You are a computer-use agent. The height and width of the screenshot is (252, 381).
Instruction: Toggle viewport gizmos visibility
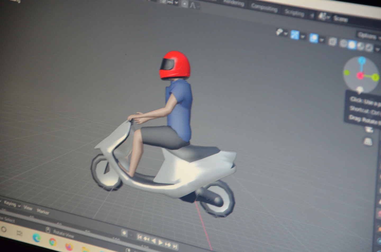[294, 35]
